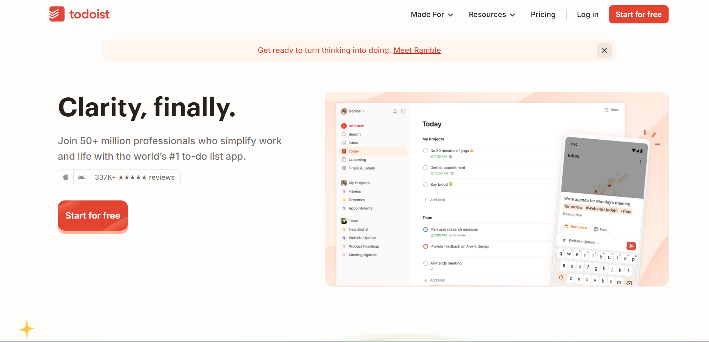Click the red send button on the phone
Screen dimensions: 709x342
(631, 246)
